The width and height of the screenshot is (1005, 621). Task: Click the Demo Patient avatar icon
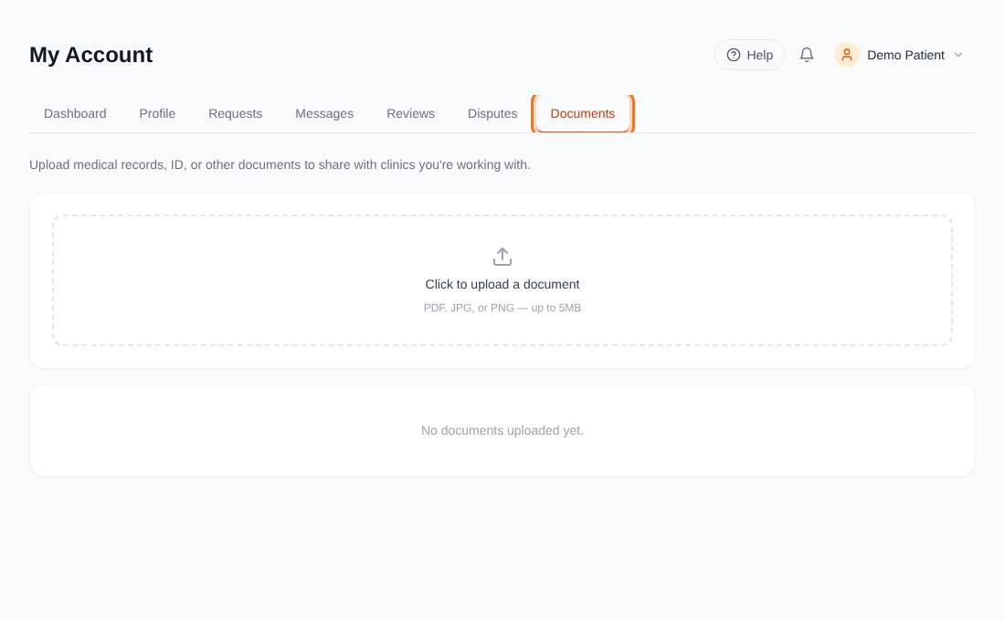pos(846,55)
